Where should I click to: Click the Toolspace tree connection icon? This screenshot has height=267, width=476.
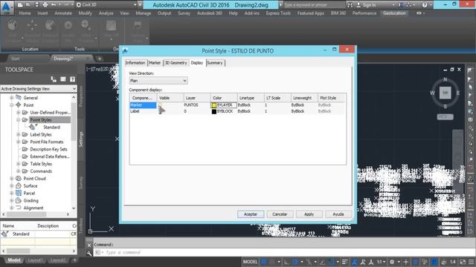[54, 79]
